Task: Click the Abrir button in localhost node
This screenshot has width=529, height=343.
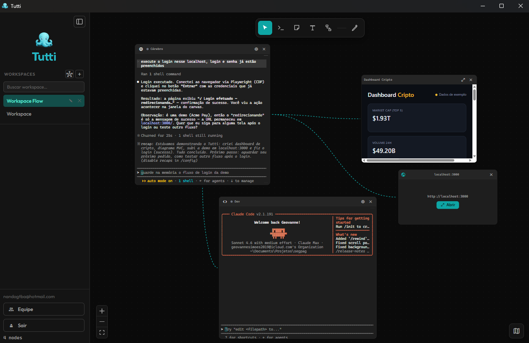Action: click(448, 205)
